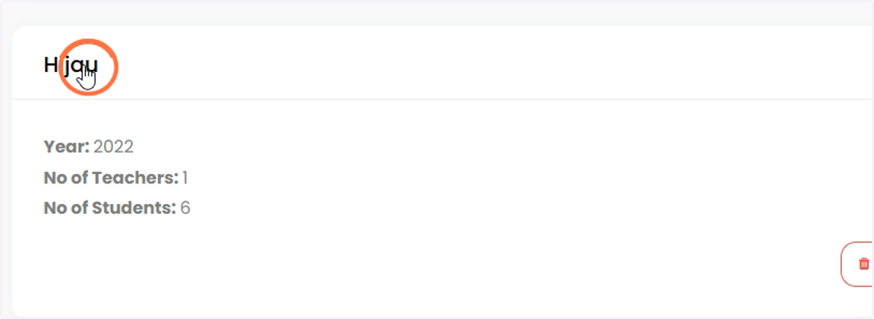Click the hand cursor over Hijau
The height and width of the screenshot is (319, 874).
click(87, 77)
